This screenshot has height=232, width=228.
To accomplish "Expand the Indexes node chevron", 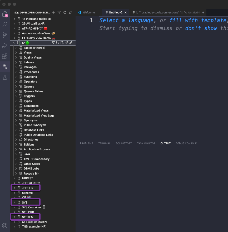I will pyautogui.click(x=16, y=62).
